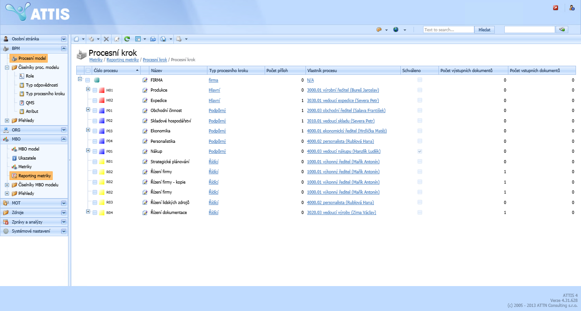Toggle Schváleno checkbox in Nákup row
The image size is (581, 311).
click(x=420, y=151)
